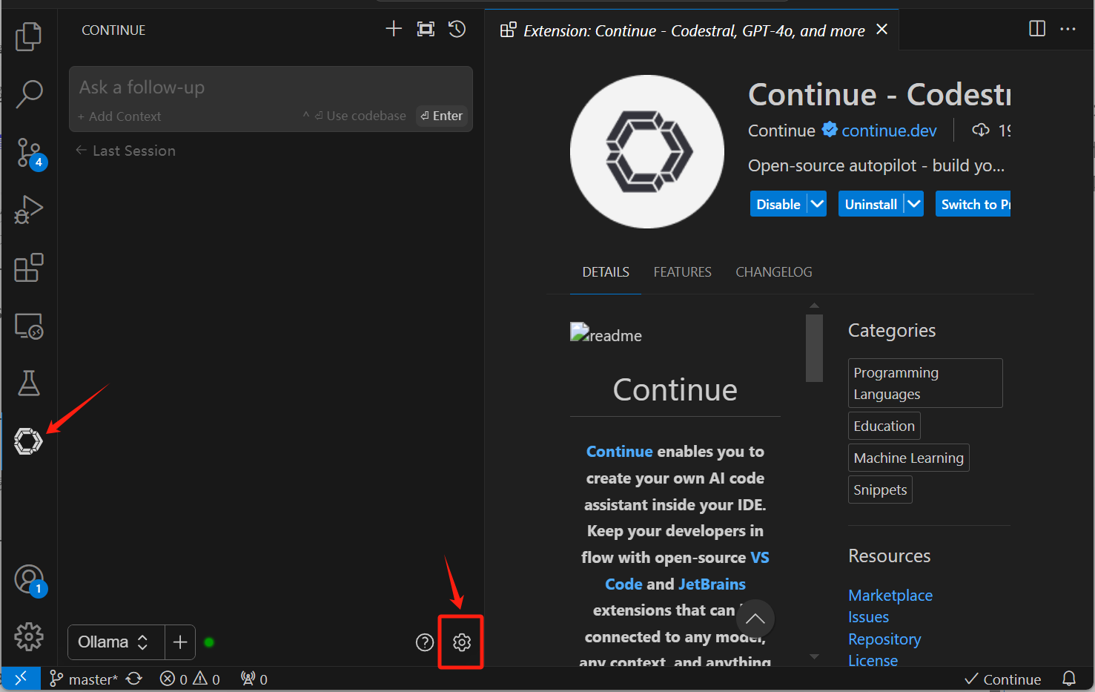Click Use codebase option
Viewport: 1095px width, 692px height.
(354, 116)
